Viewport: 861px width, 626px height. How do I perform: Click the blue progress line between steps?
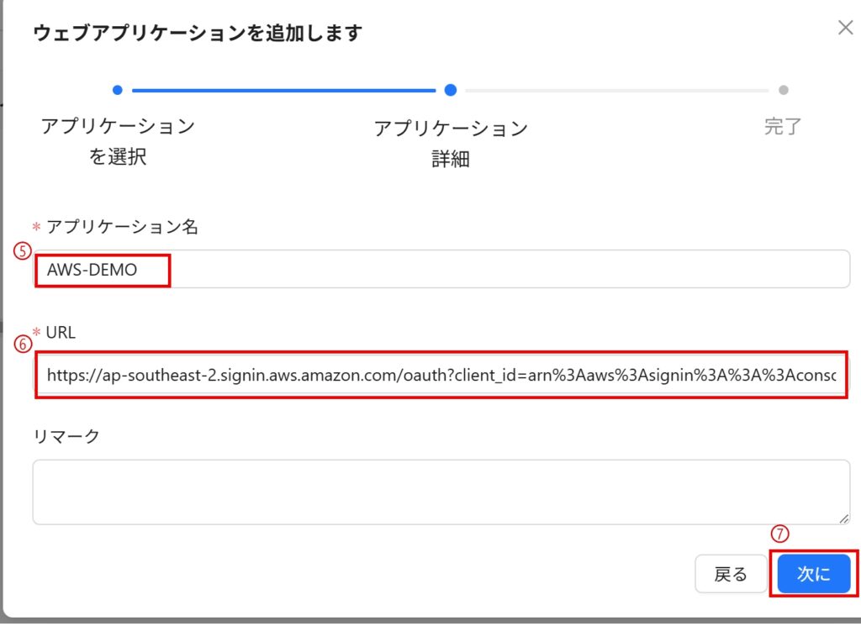284,90
